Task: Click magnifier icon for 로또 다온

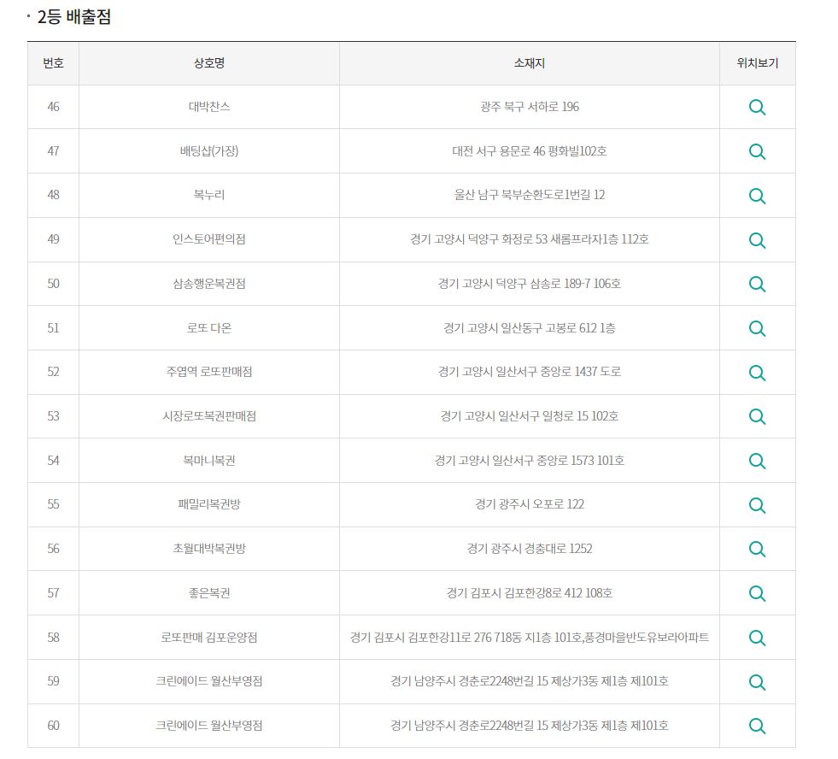Action: point(757,328)
